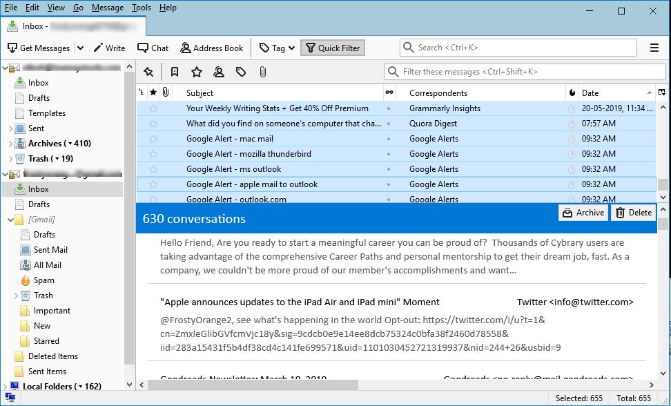Open the Edit menu

tap(32, 8)
